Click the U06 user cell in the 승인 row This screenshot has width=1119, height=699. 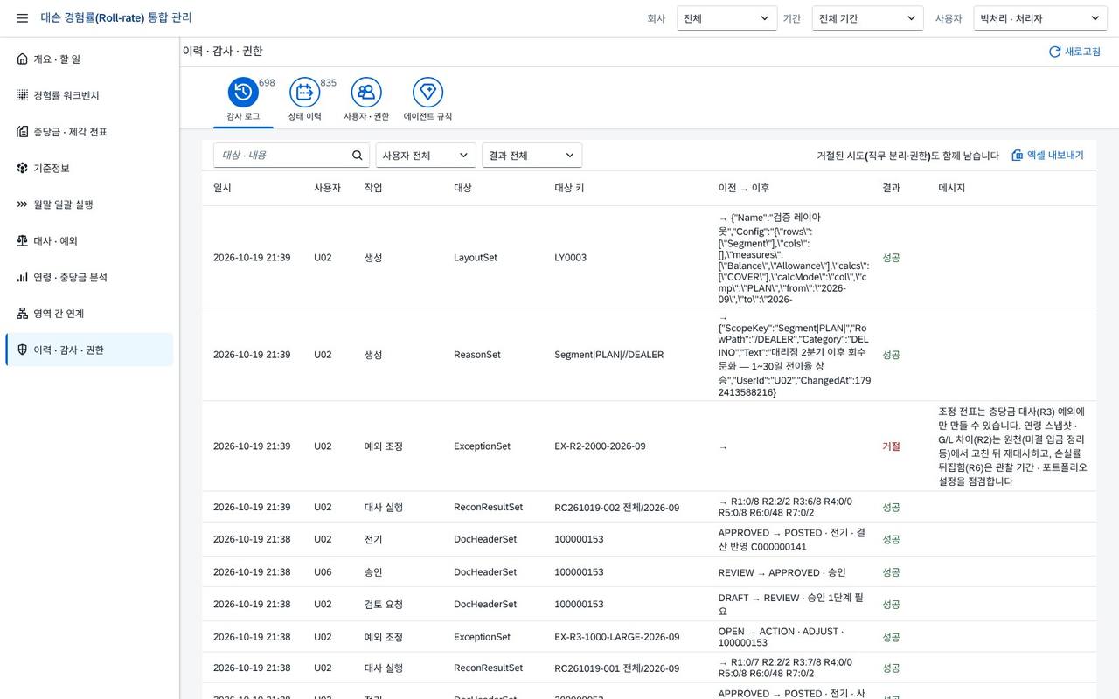(323, 572)
